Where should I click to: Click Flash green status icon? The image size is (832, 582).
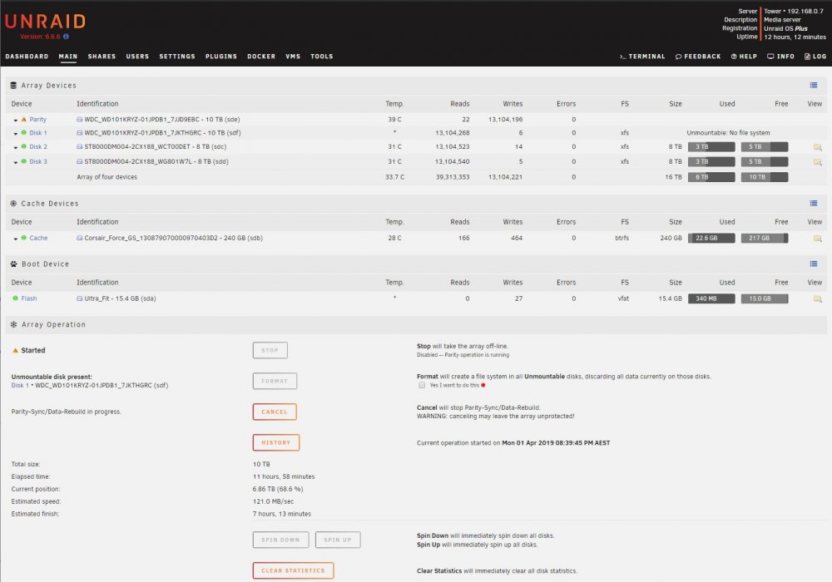[x=15, y=298]
